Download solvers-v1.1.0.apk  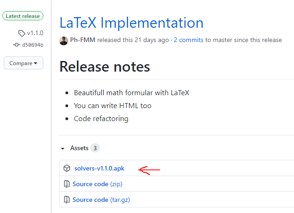tap(99, 168)
